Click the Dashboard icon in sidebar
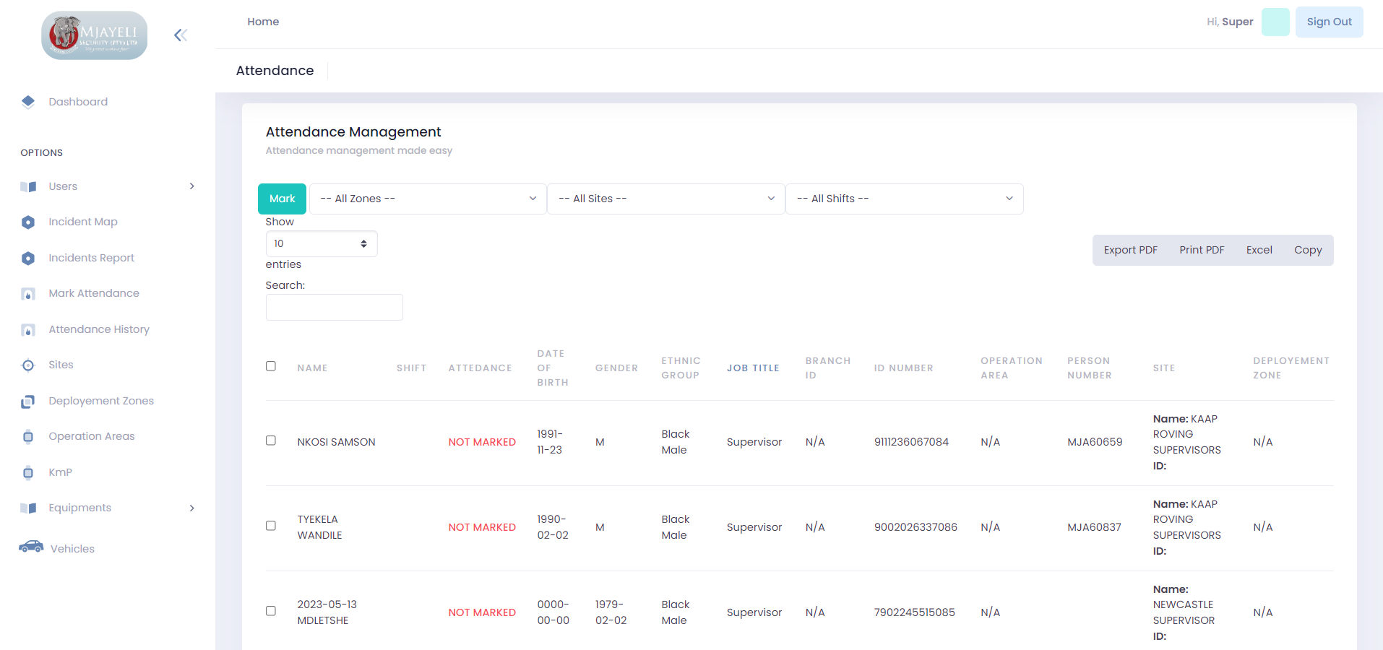Image resolution: width=1383 pixels, height=650 pixels. [28, 102]
